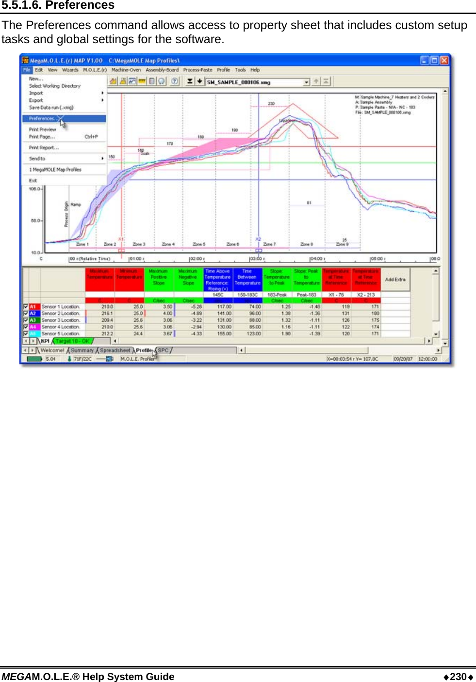
Task: Open Print Report... entry
Action: pos(44,148)
